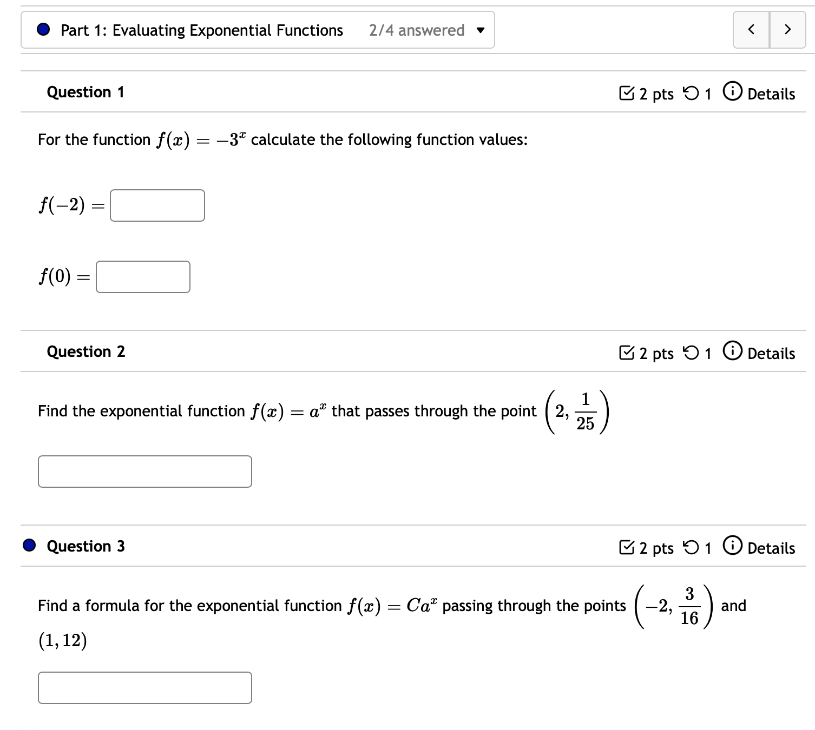Open Details for Question 2
Viewport: 815px width, 730px height.
pyautogui.click(x=771, y=353)
